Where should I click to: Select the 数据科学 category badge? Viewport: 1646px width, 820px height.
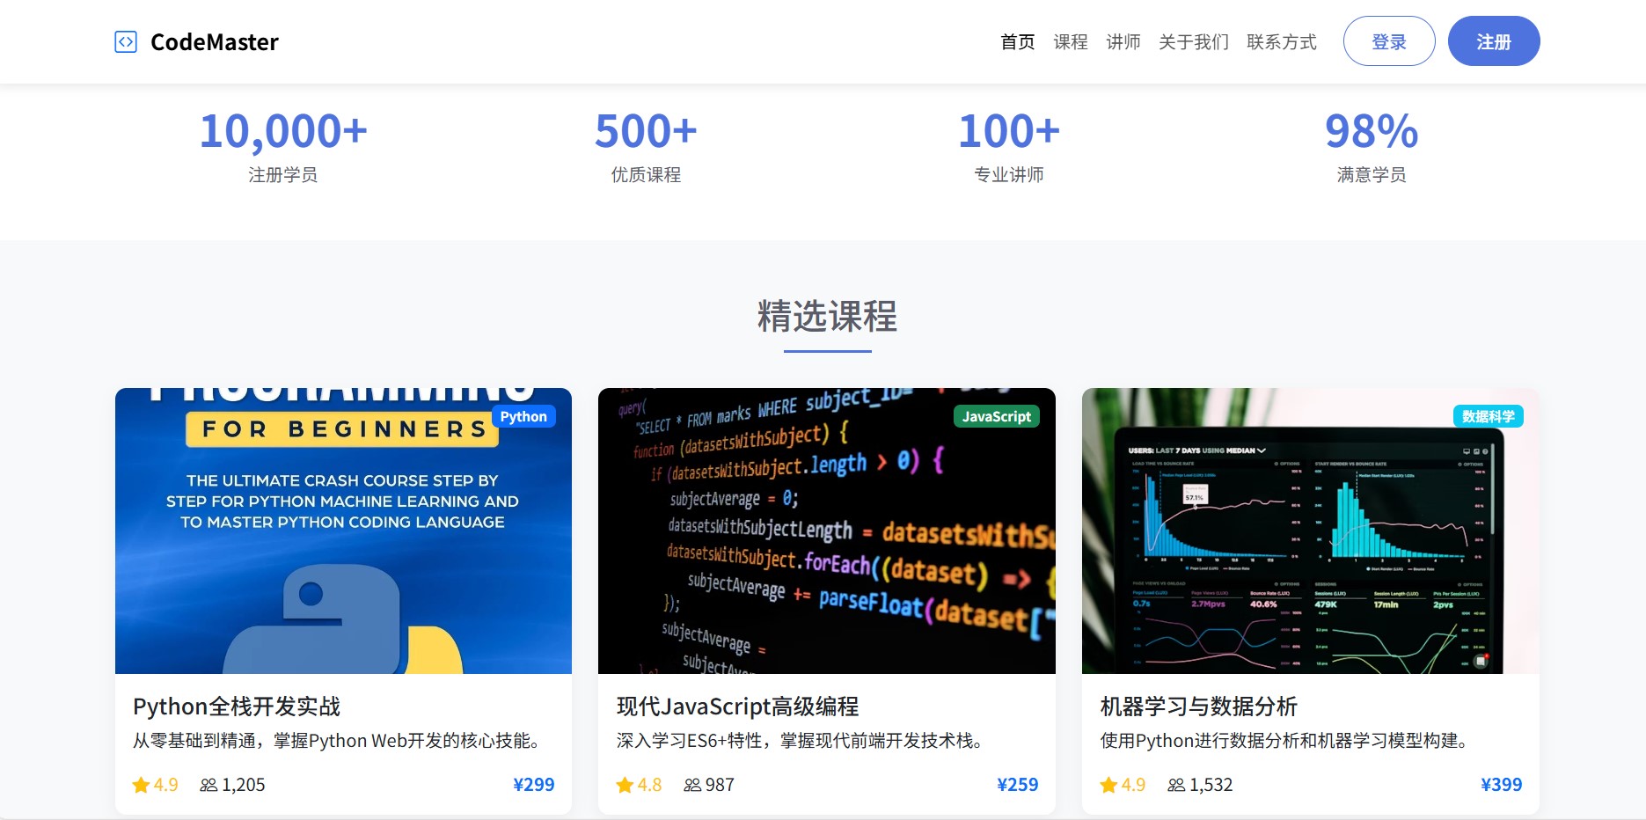click(x=1488, y=416)
